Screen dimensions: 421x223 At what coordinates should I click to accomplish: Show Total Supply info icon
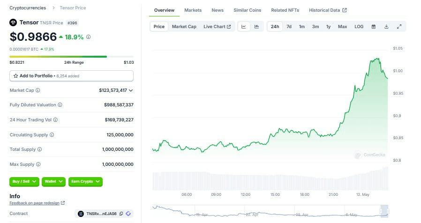coord(39,149)
